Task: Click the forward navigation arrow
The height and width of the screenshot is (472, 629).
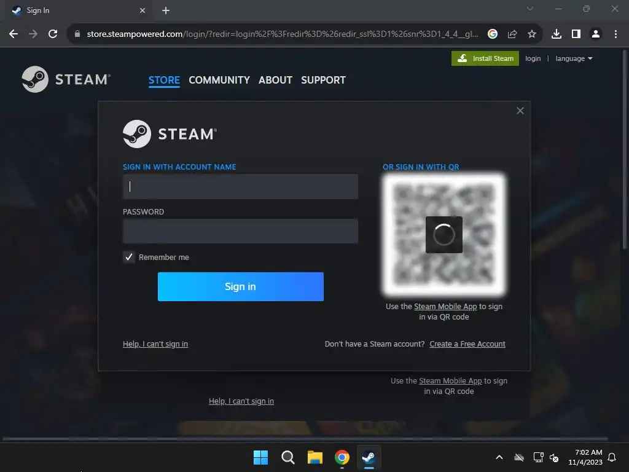Action: point(33,34)
